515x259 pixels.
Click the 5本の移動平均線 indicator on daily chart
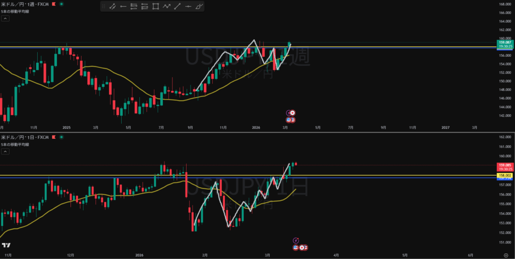pos(15,144)
